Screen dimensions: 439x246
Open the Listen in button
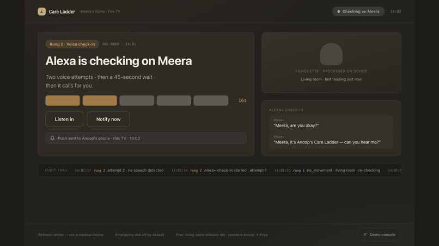[64, 119]
